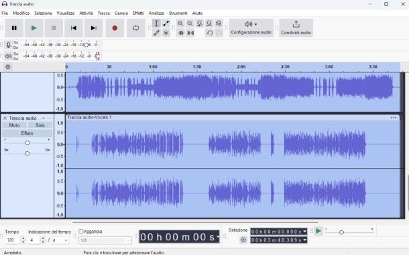Close the Traccia audio track with X
409x255 pixels.
pyautogui.click(x=5, y=118)
